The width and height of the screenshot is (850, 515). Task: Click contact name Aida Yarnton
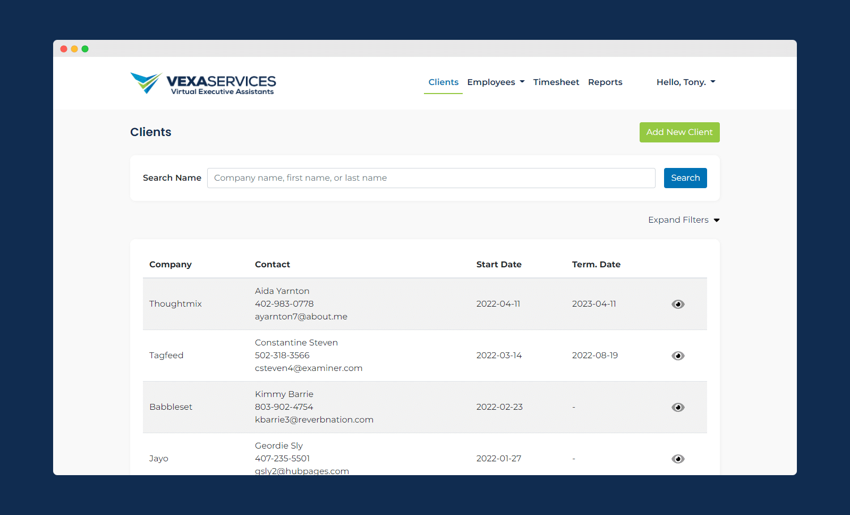pos(282,291)
